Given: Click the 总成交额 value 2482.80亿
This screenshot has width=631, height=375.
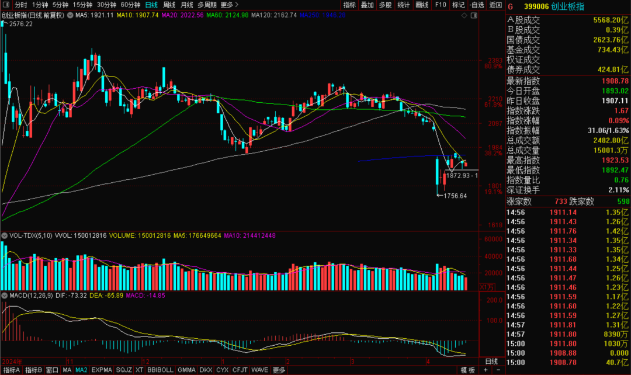Looking at the screenshot, I should point(611,140).
